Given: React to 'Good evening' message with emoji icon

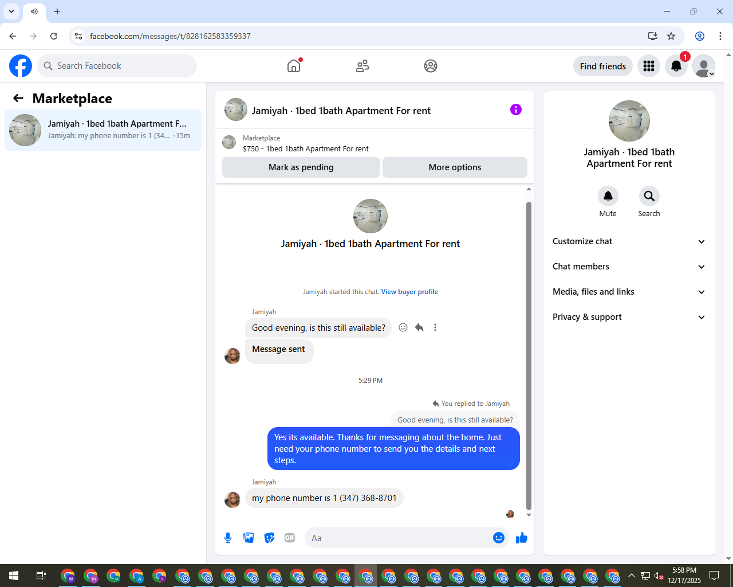Looking at the screenshot, I should (x=403, y=327).
